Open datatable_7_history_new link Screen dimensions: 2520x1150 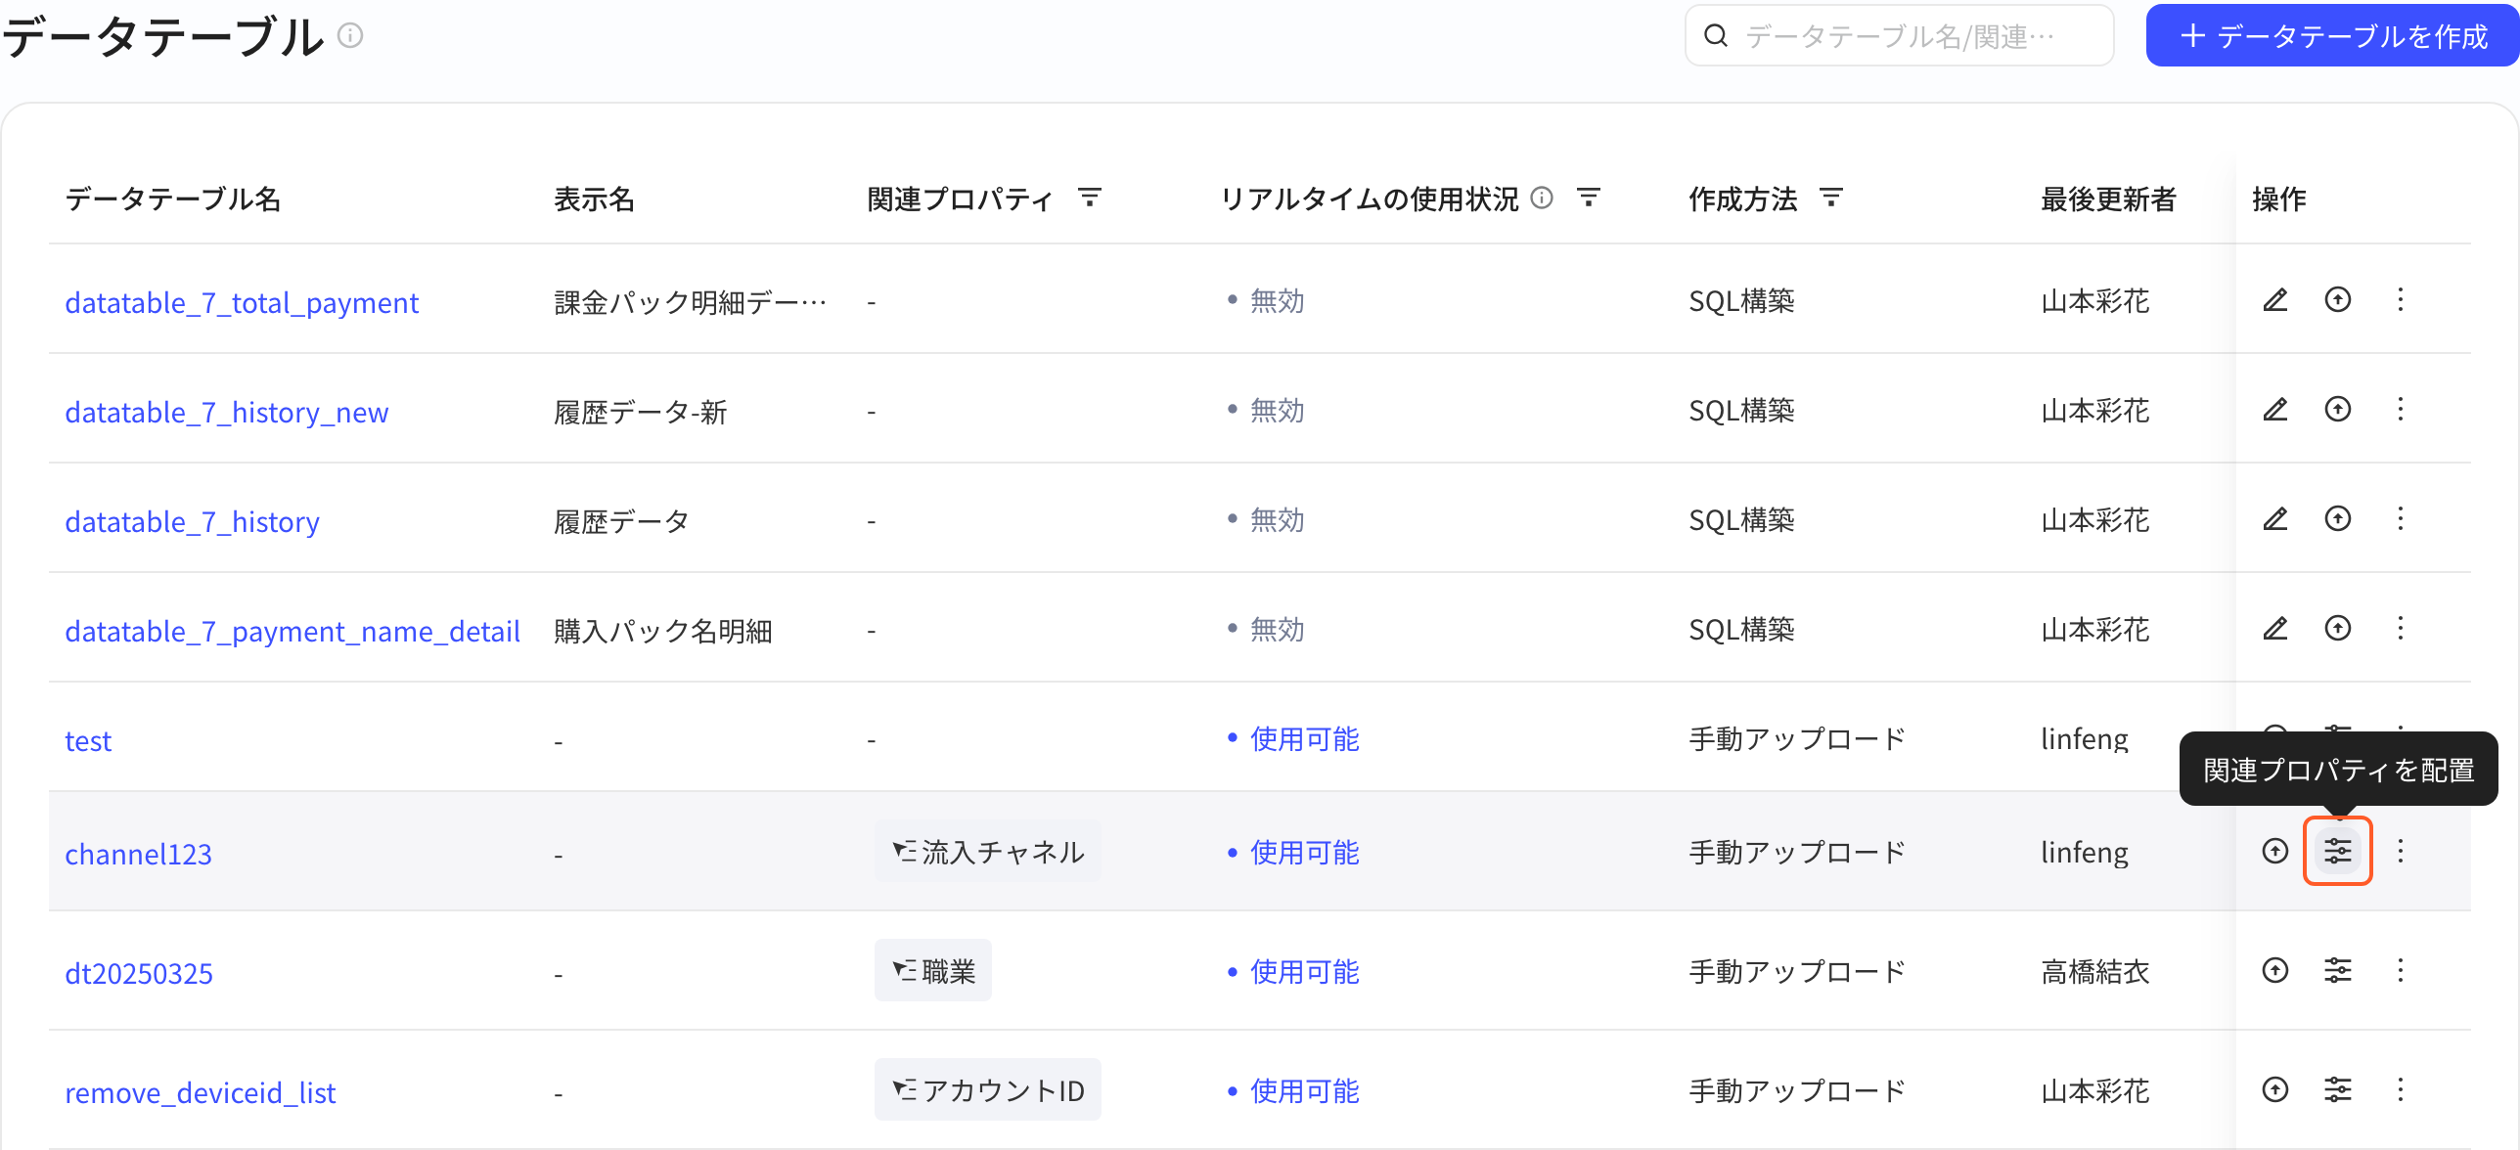(x=227, y=412)
